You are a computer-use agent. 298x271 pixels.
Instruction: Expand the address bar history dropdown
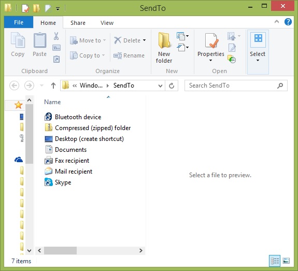coord(160,85)
